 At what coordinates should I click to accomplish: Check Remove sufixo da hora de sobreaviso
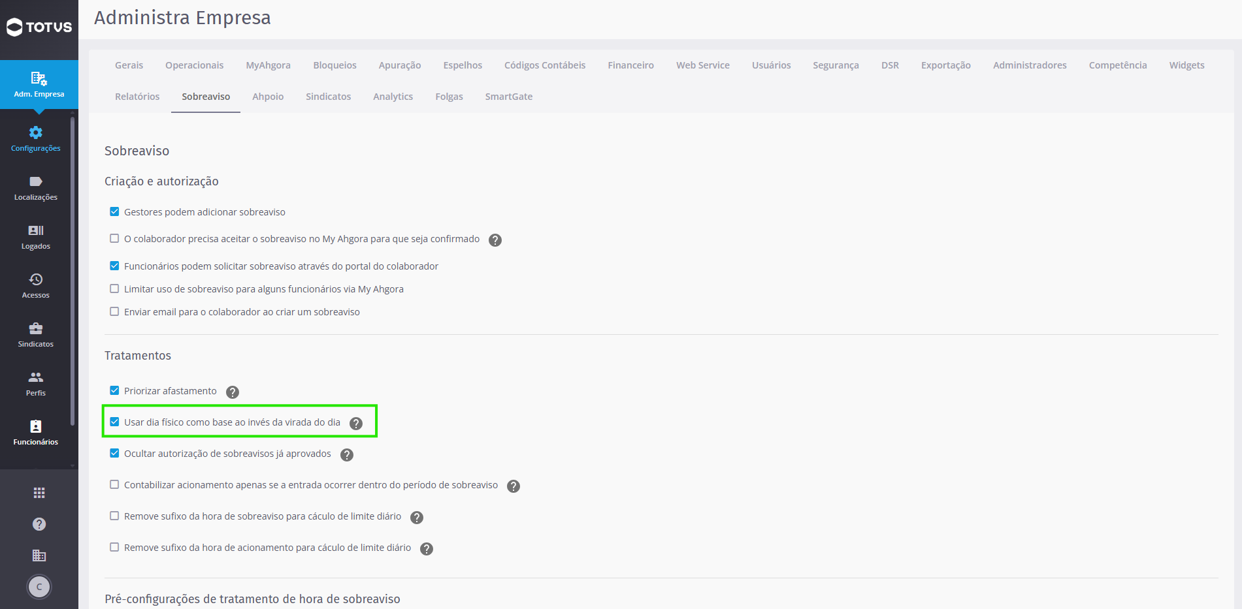click(x=114, y=516)
